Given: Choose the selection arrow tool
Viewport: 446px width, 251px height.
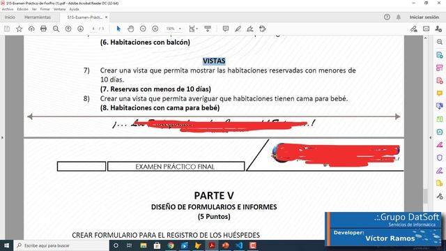Looking at the screenshot, I should [x=118, y=29].
